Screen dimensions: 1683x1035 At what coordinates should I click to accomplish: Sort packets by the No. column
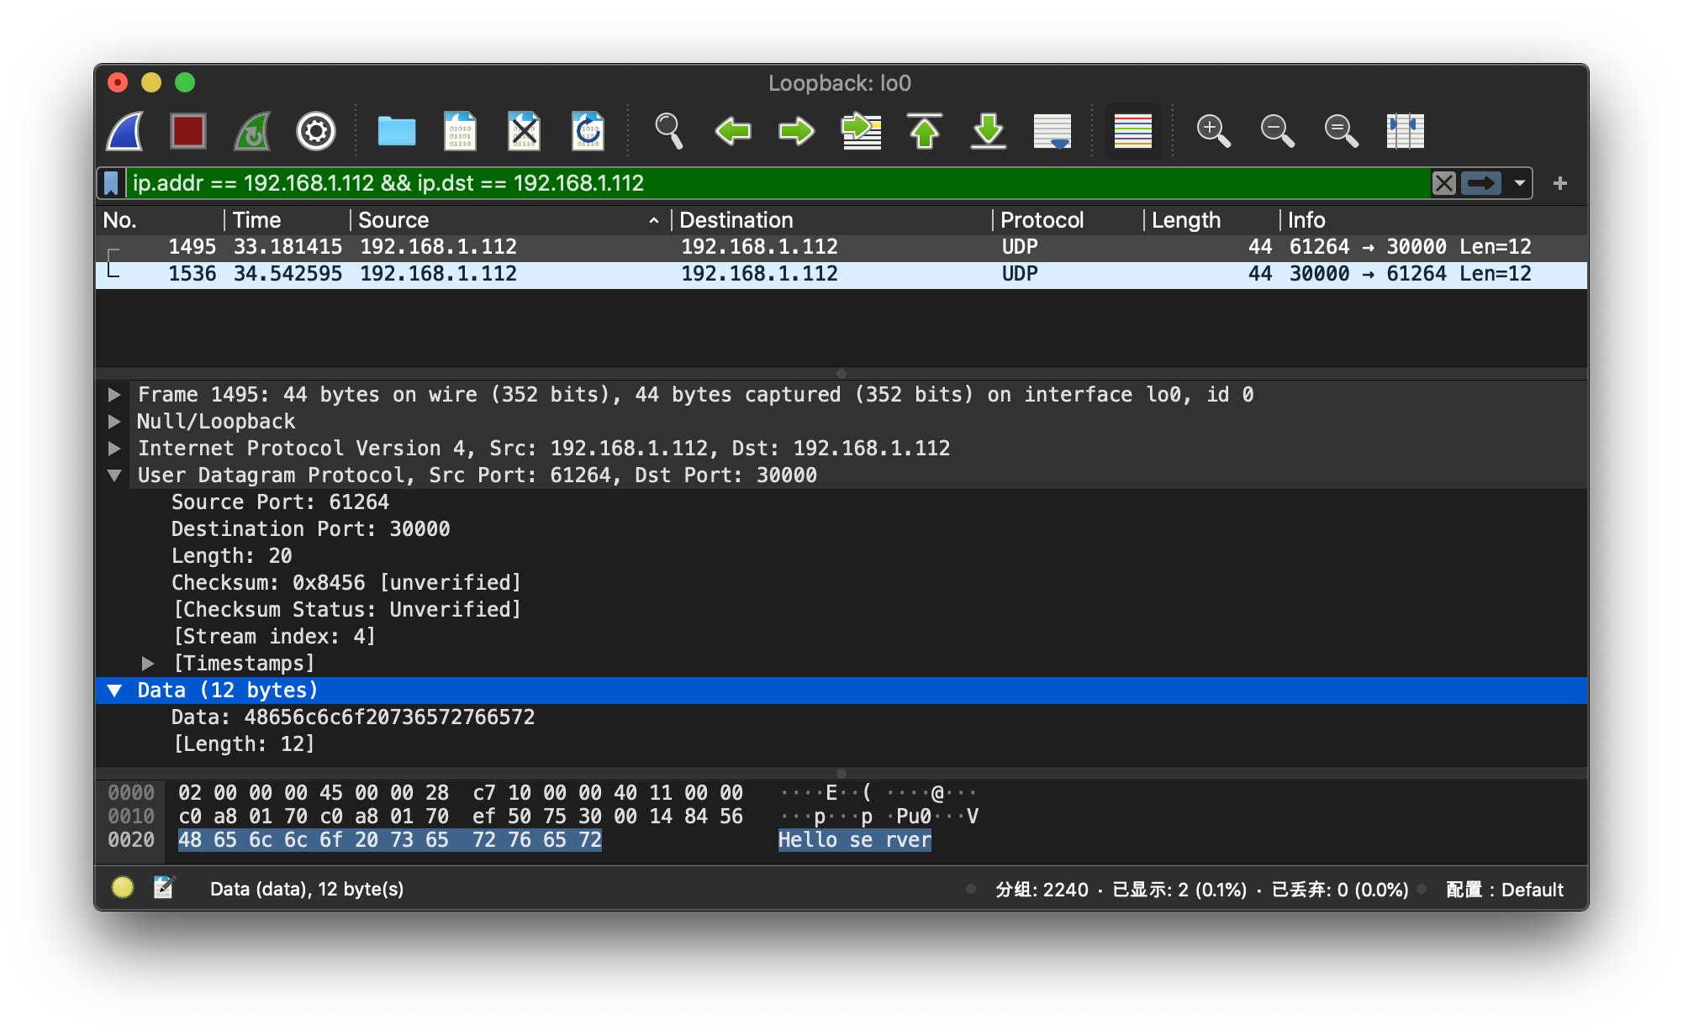coord(160,220)
